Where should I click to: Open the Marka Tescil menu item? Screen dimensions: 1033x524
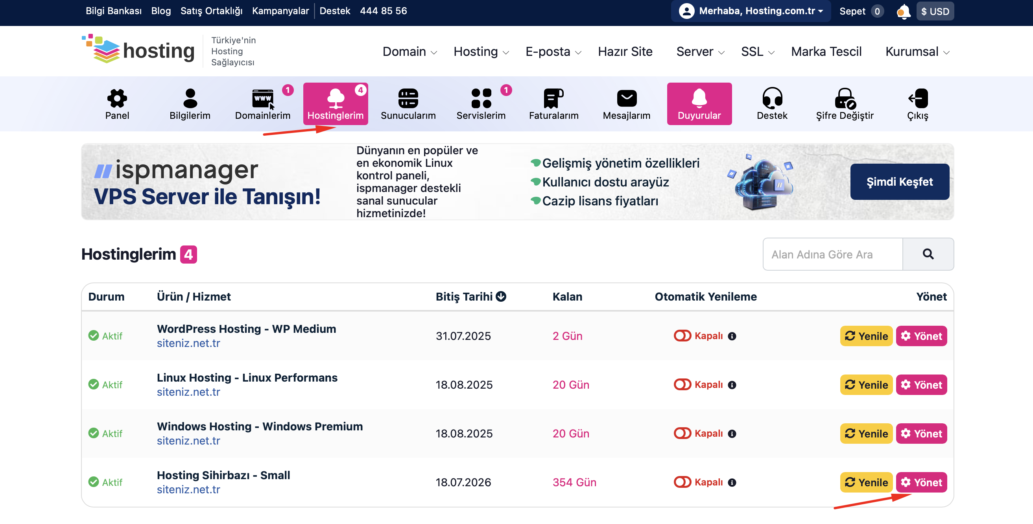pyautogui.click(x=826, y=52)
